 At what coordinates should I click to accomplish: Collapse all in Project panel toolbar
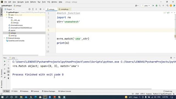click(x=36, y=9)
